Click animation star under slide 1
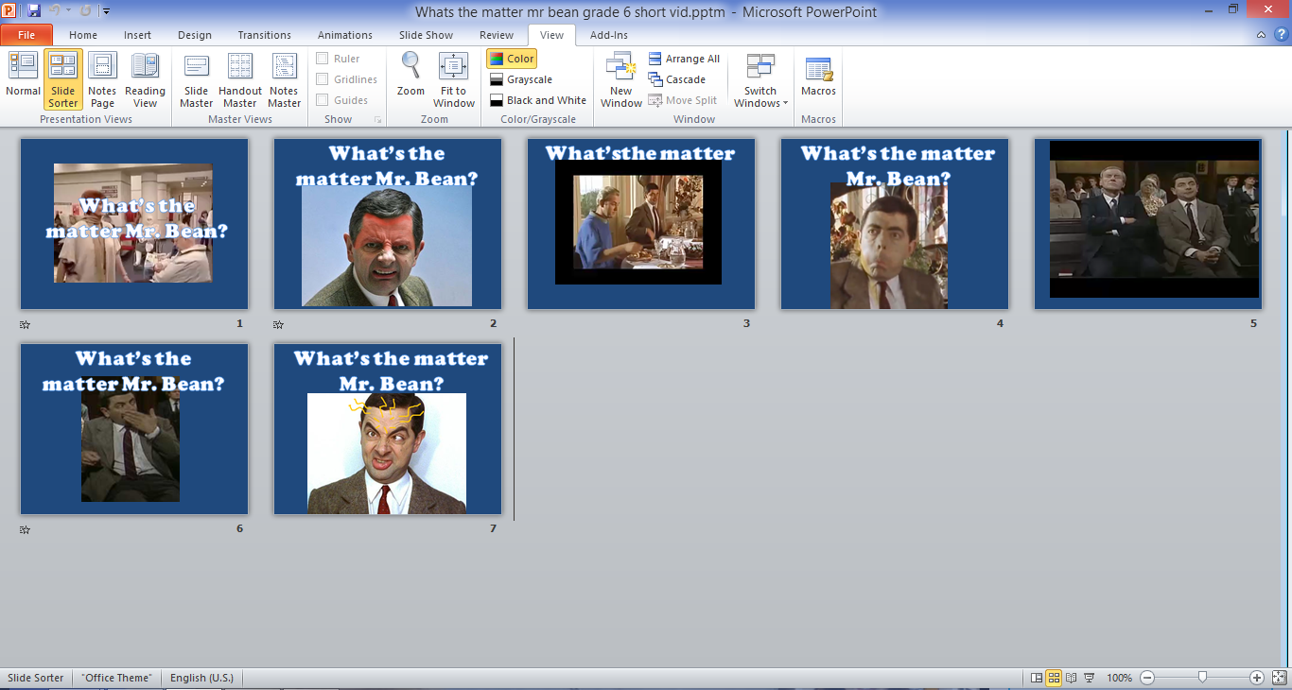1292x690 pixels. point(26,324)
